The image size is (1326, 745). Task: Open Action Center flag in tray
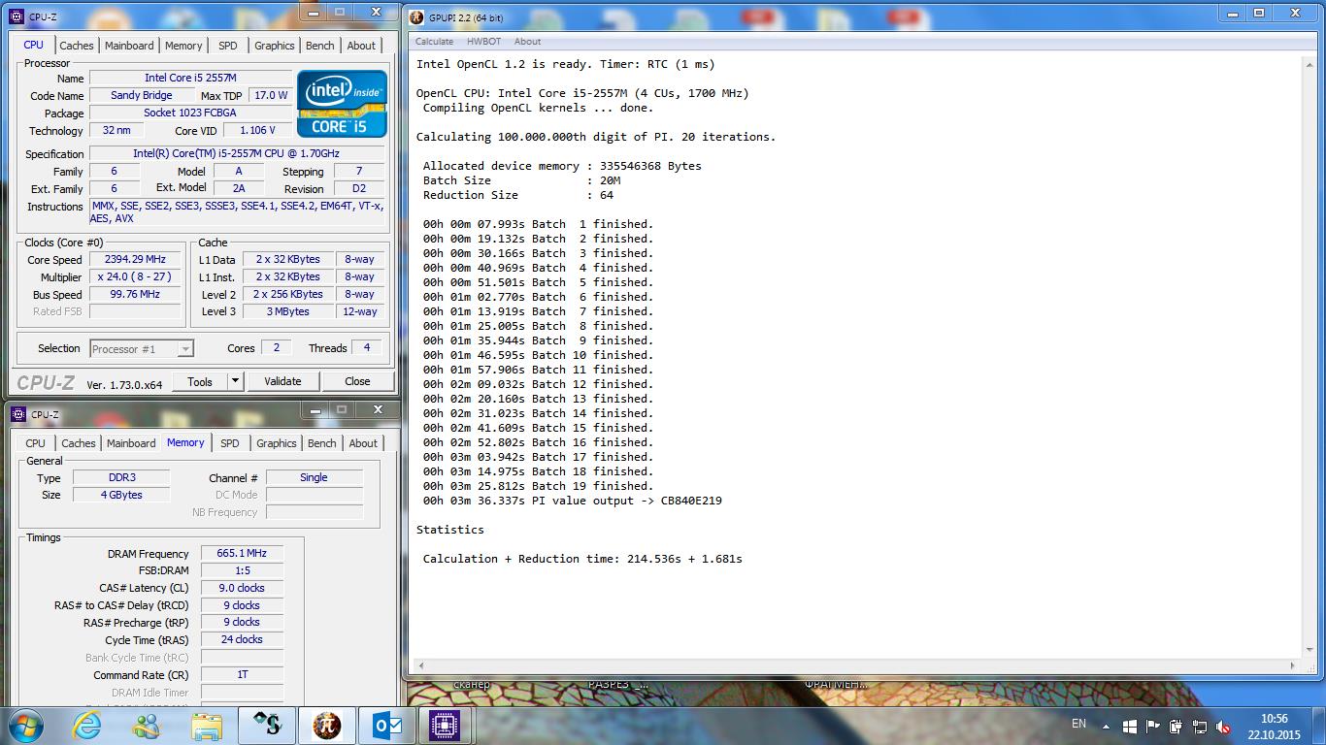(1153, 726)
